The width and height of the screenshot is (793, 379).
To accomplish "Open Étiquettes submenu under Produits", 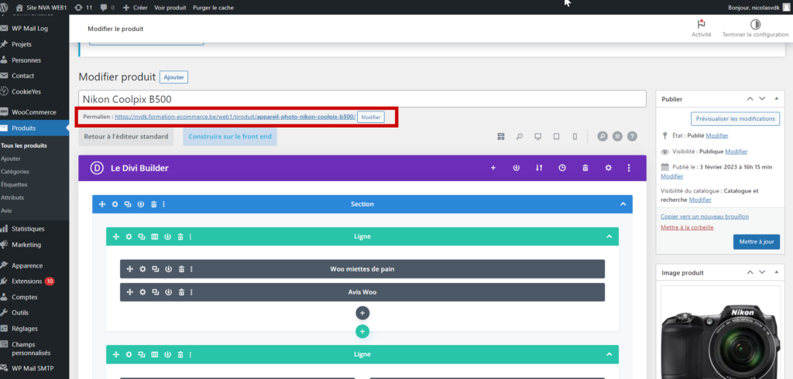I will 14,184.
